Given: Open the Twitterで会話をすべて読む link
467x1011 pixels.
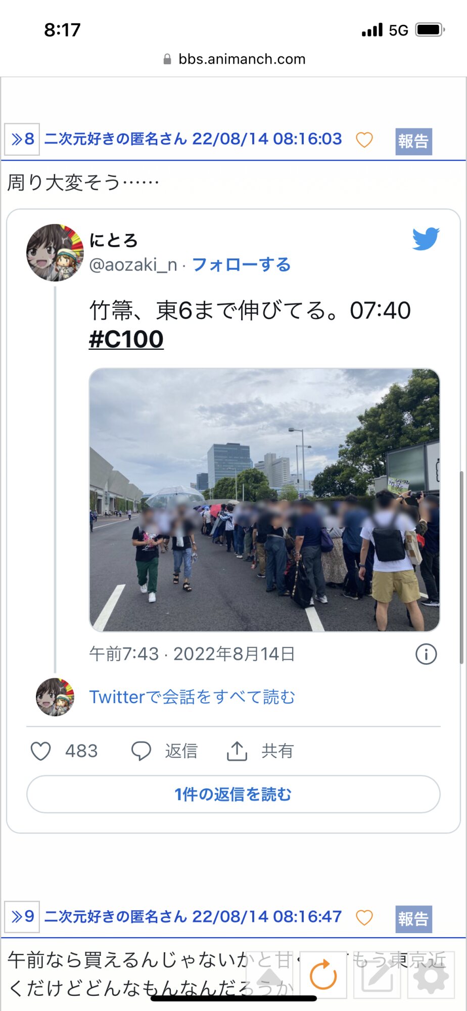Looking at the screenshot, I should coord(192,697).
